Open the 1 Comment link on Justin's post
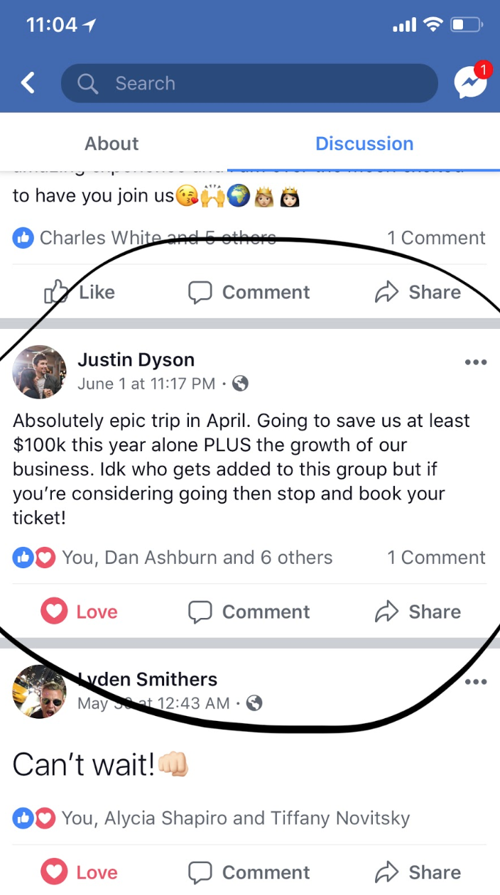500x895 pixels. pos(436,558)
